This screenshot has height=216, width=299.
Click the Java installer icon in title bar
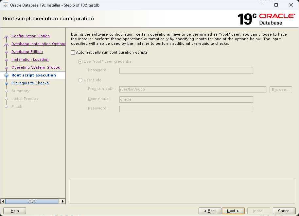(6, 5)
